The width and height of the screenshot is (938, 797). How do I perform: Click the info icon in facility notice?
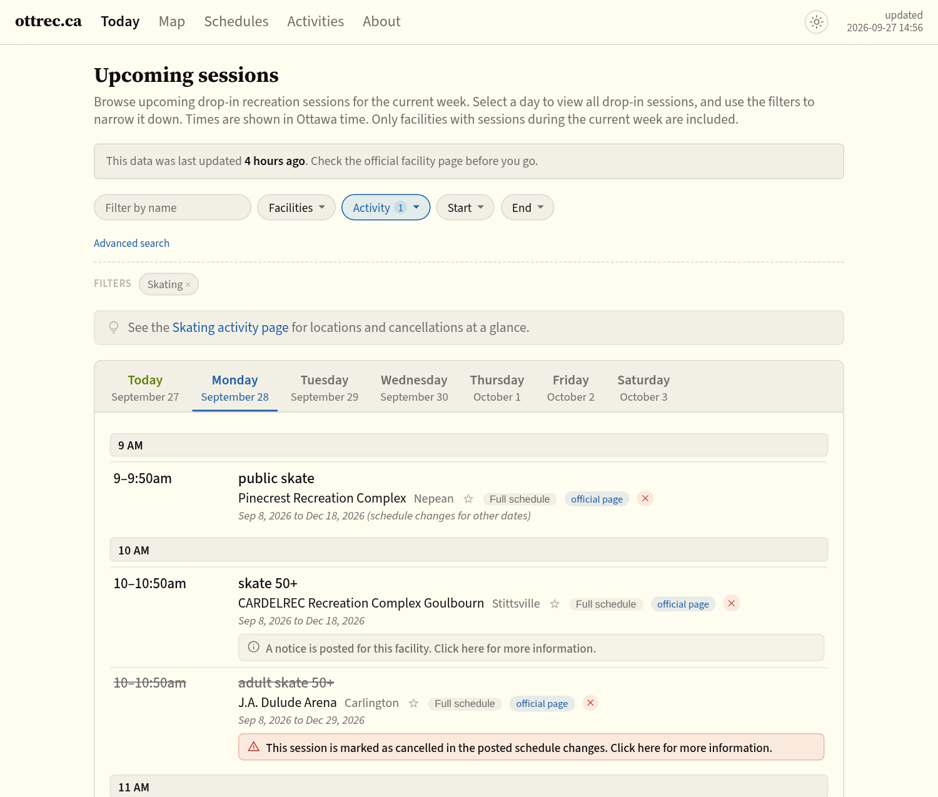254,647
